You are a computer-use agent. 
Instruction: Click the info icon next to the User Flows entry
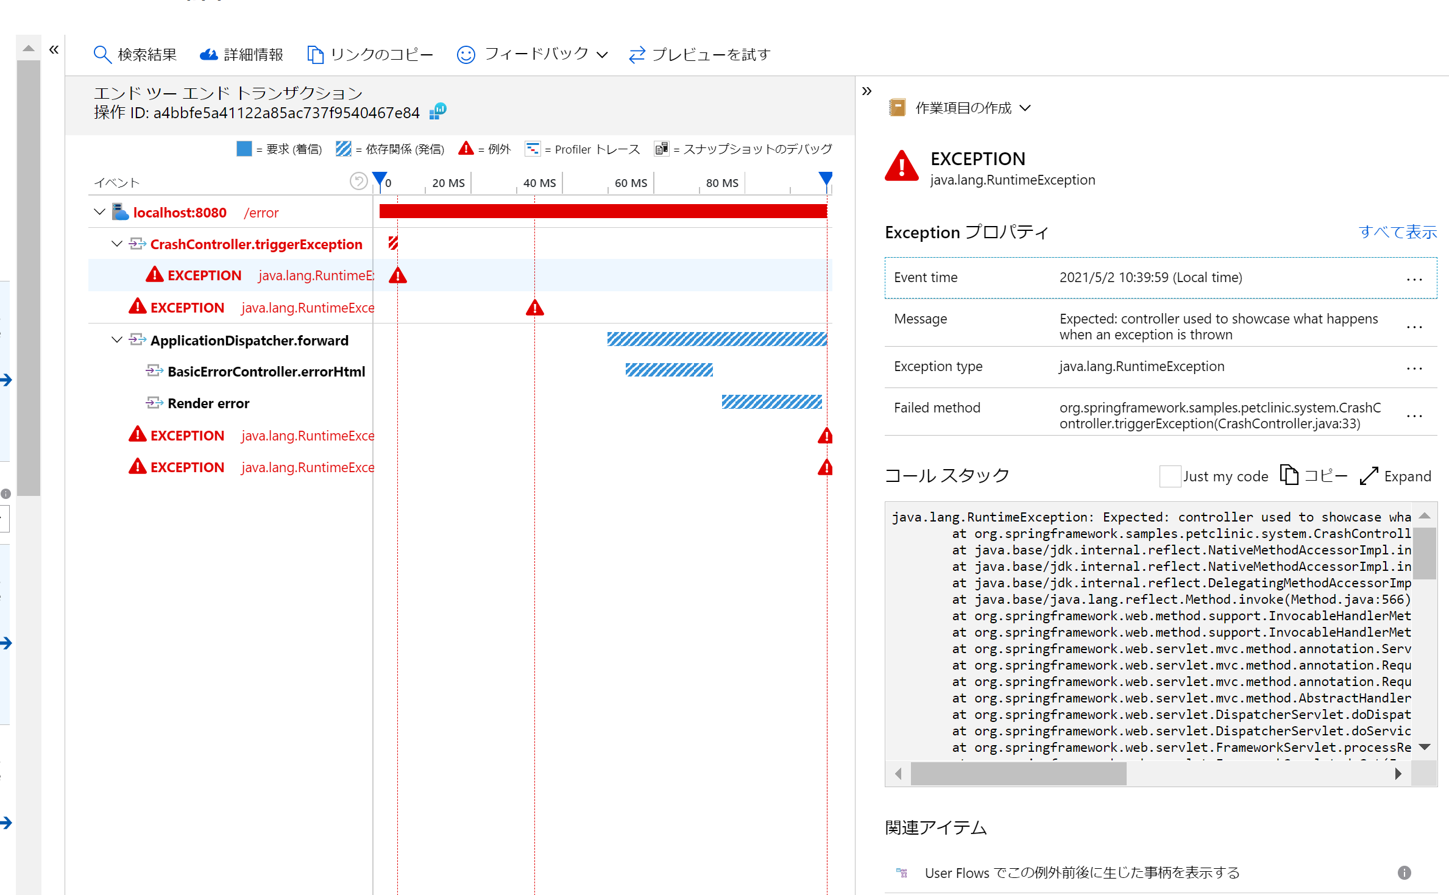[x=1405, y=873]
